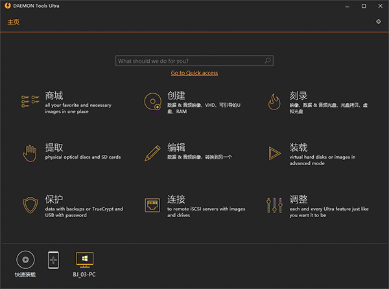Click the BJ_03-PC label
This screenshot has height=289, width=389.
coord(84,275)
